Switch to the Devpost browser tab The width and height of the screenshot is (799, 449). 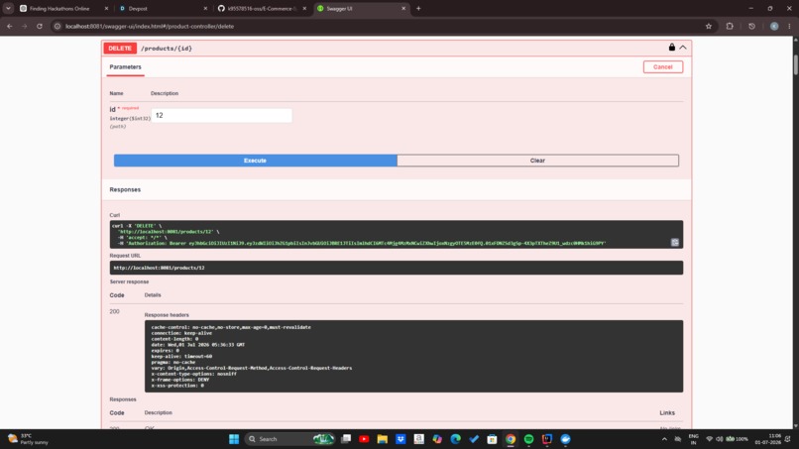[138, 9]
